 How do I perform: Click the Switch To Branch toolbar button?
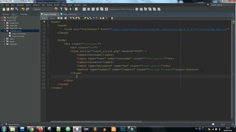click(x=127, y=9)
